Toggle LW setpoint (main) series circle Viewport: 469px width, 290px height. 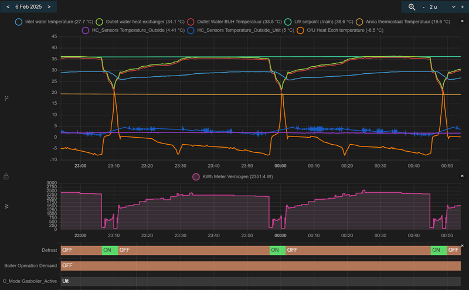pos(288,22)
